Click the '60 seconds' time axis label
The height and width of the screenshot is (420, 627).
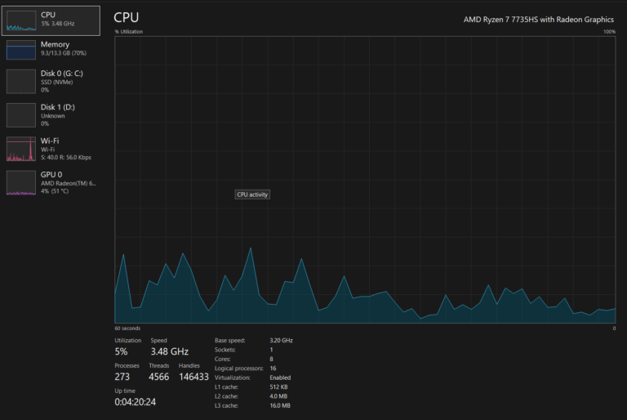coord(127,328)
